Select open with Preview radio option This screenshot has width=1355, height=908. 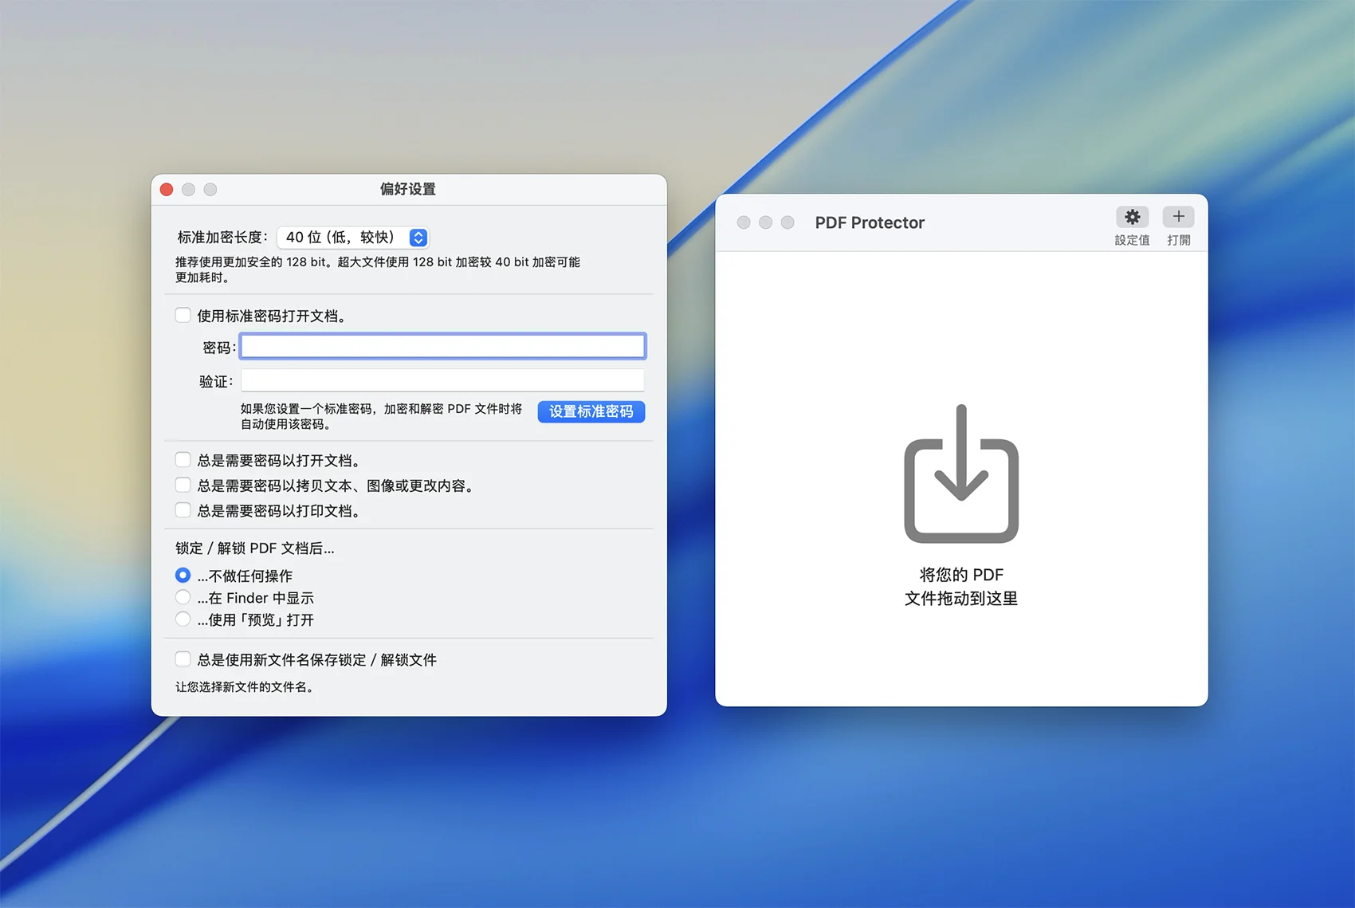(x=183, y=619)
